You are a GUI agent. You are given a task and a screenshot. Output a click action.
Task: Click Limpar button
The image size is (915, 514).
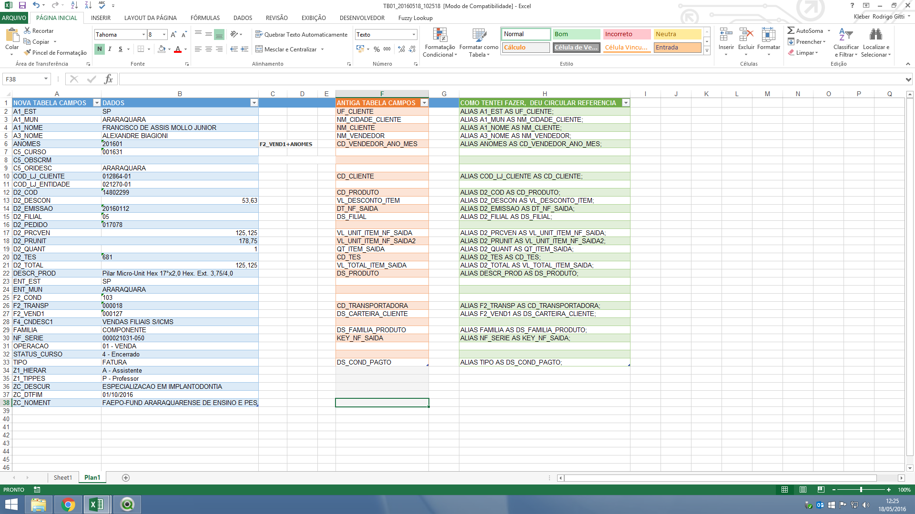click(803, 52)
